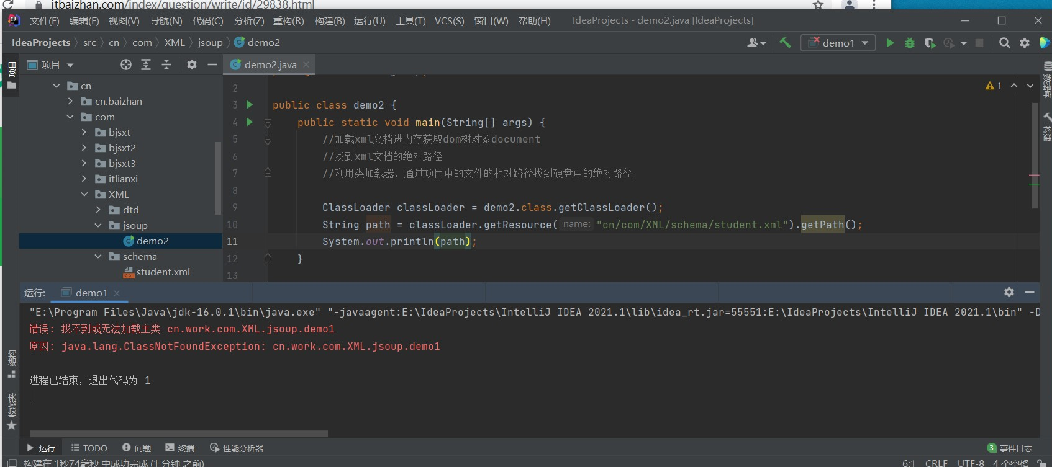Screen dimensions: 1052x467
Task: Click the warning indicator in editor
Action: tap(994, 86)
